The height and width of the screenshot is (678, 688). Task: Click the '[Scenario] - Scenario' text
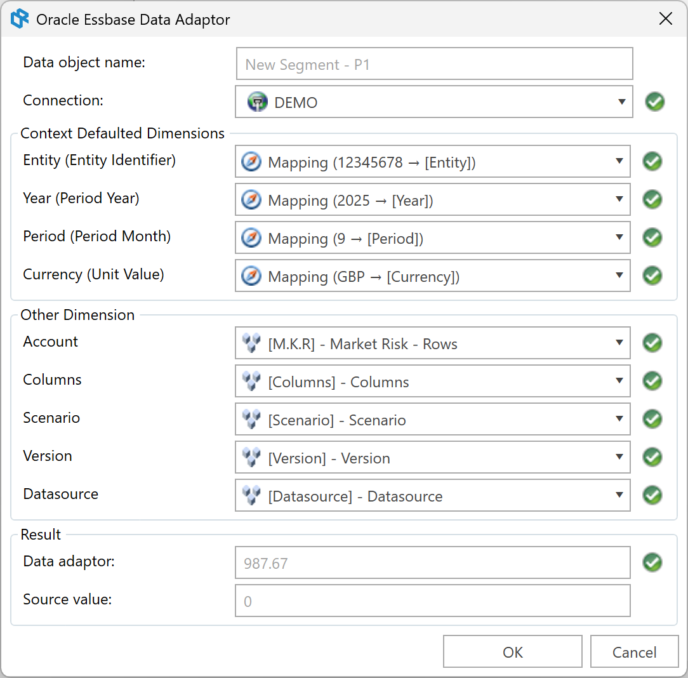pos(336,420)
